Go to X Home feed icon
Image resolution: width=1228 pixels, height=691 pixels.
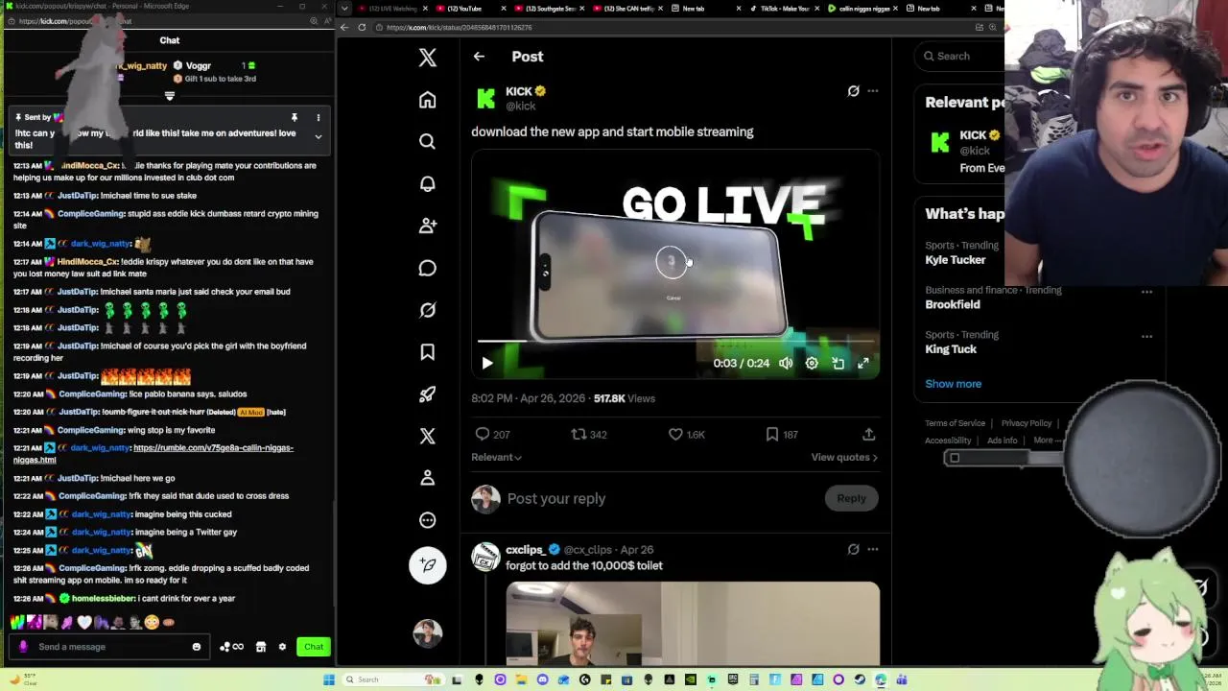click(428, 100)
